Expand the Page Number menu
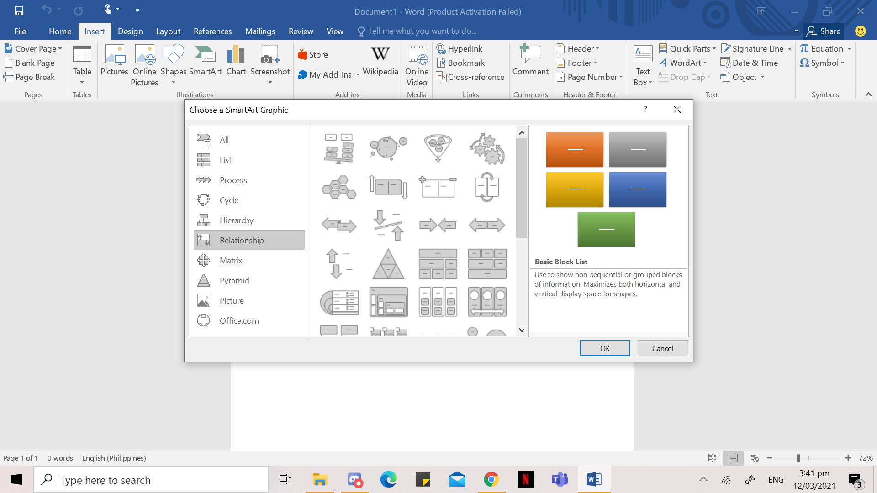Screen dimensions: 877x493 click(x=590, y=77)
